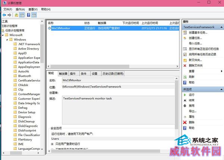Collapse the Microsoft tree node
This screenshot has width=224, height=160.
pos(3,35)
